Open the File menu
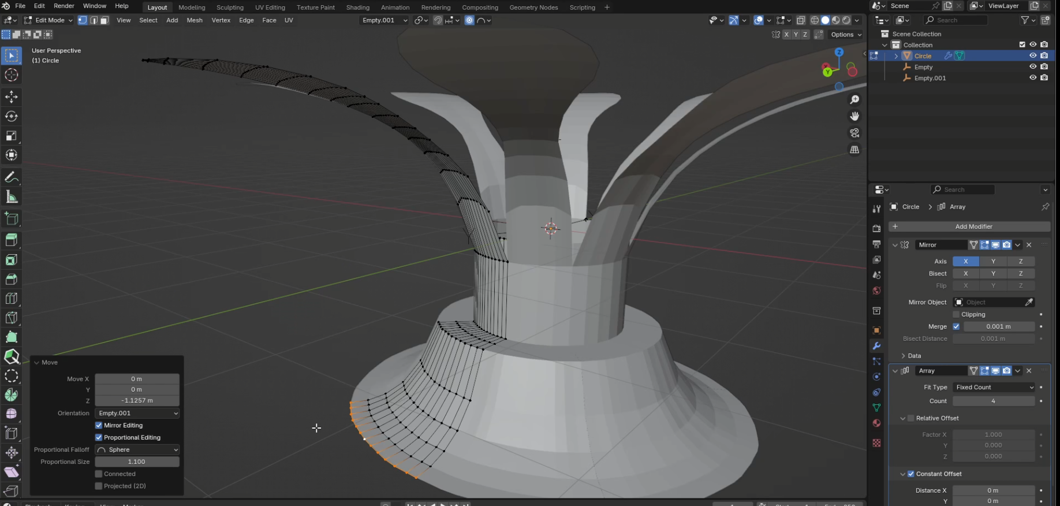The height and width of the screenshot is (506, 1060). pos(20,6)
